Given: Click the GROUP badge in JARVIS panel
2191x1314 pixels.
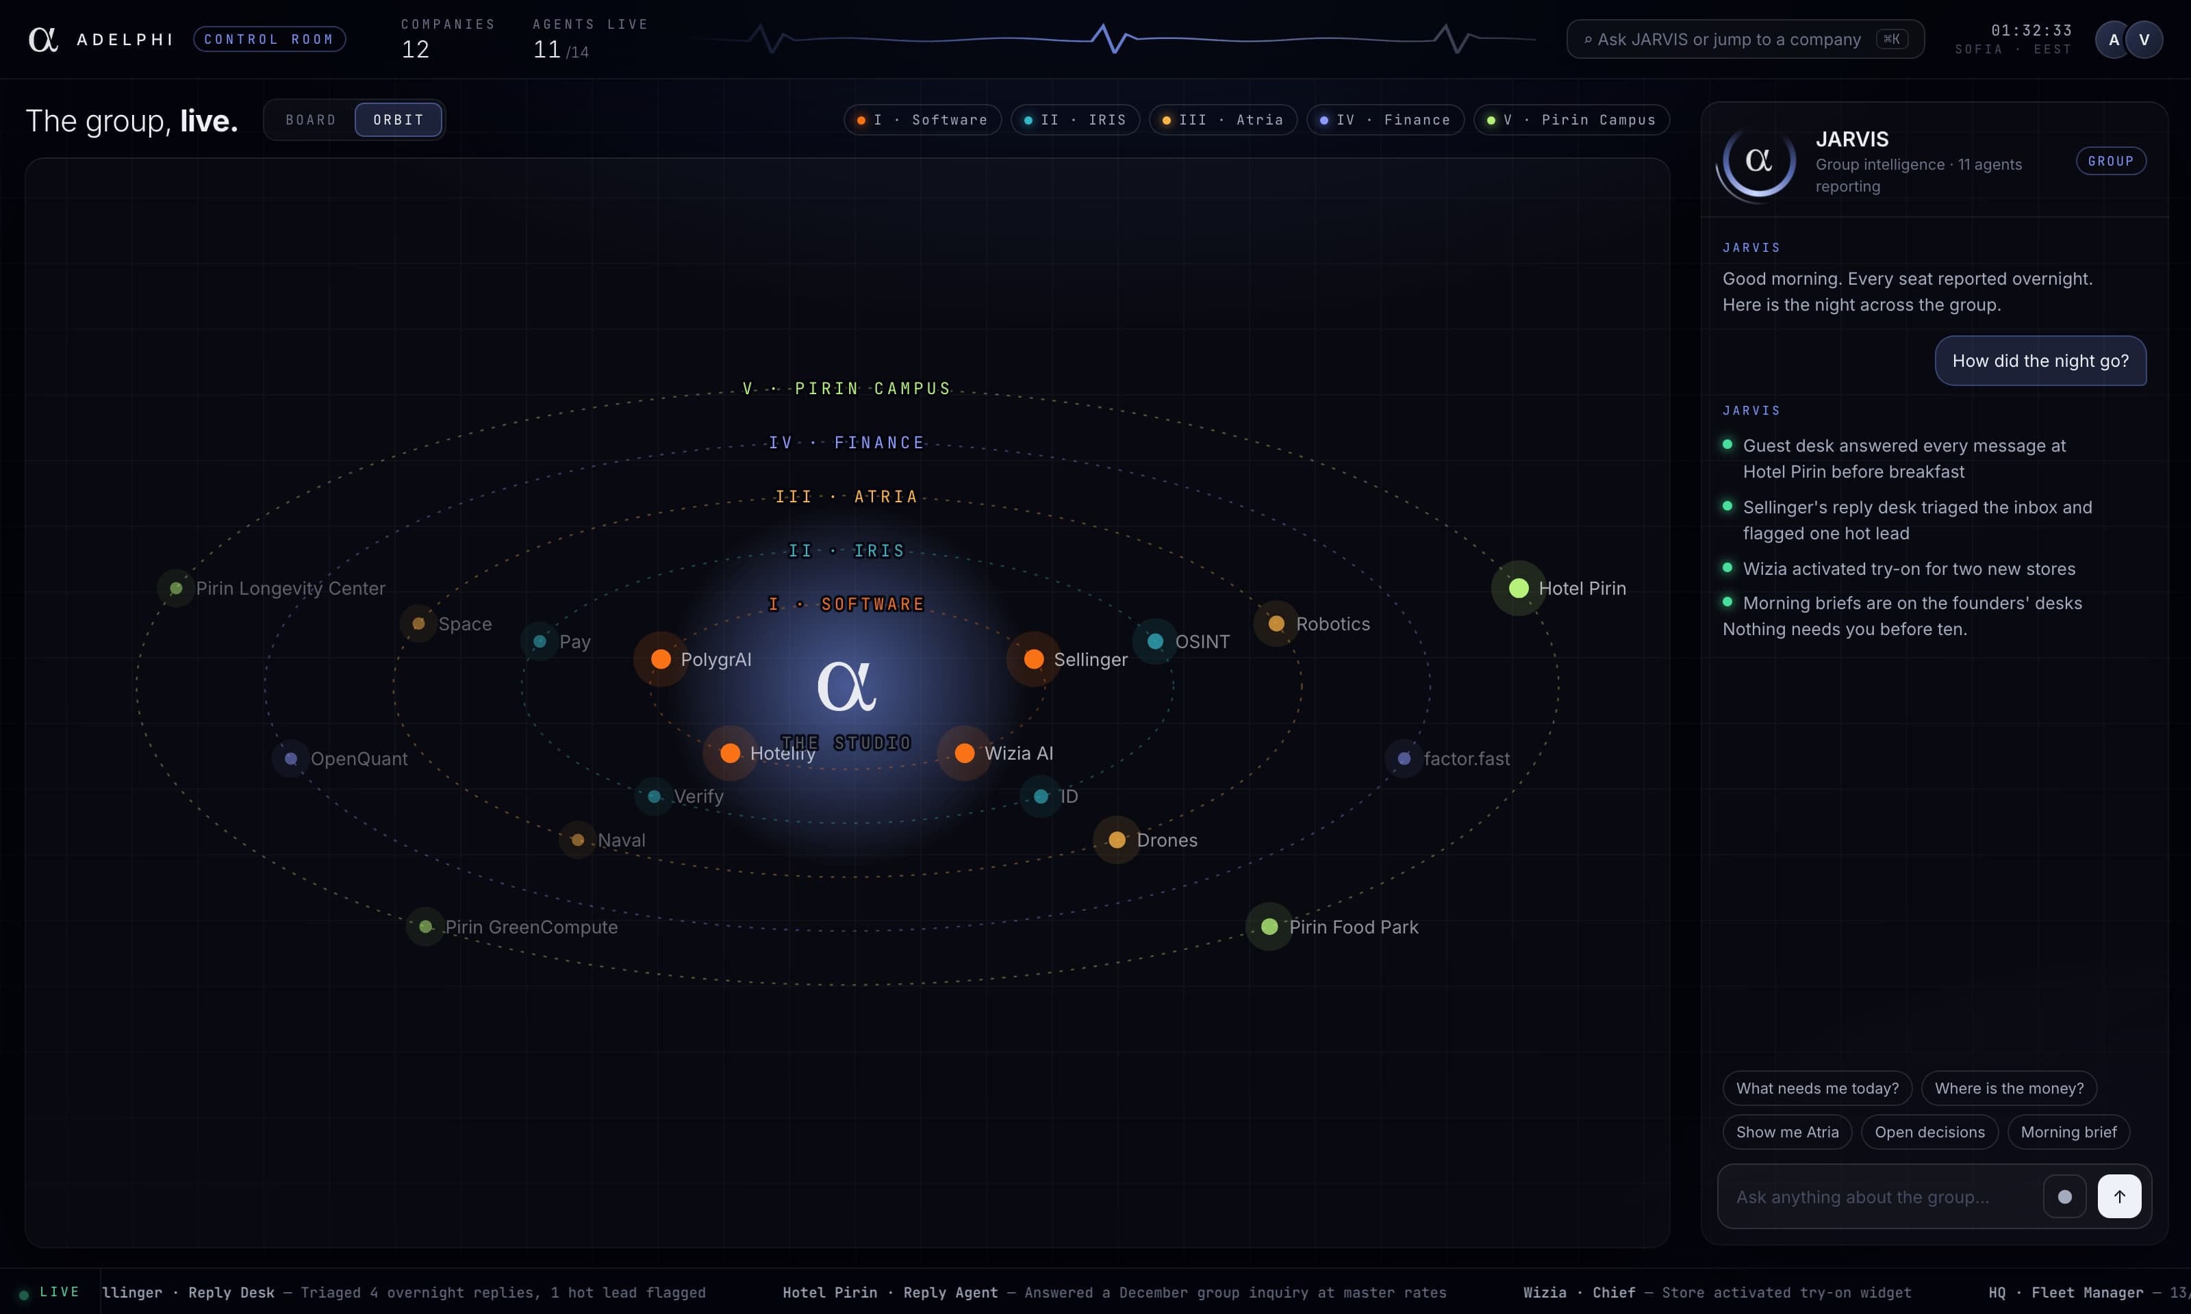Looking at the screenshot, I should click(2110, 161).
